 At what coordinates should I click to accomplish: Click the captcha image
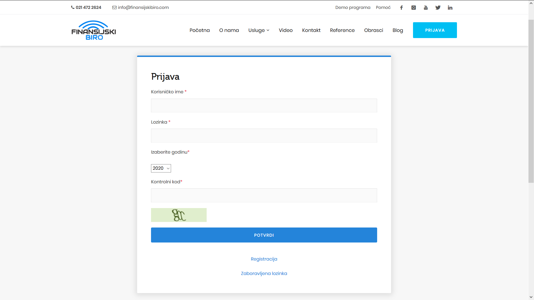[x=179, y=215]
